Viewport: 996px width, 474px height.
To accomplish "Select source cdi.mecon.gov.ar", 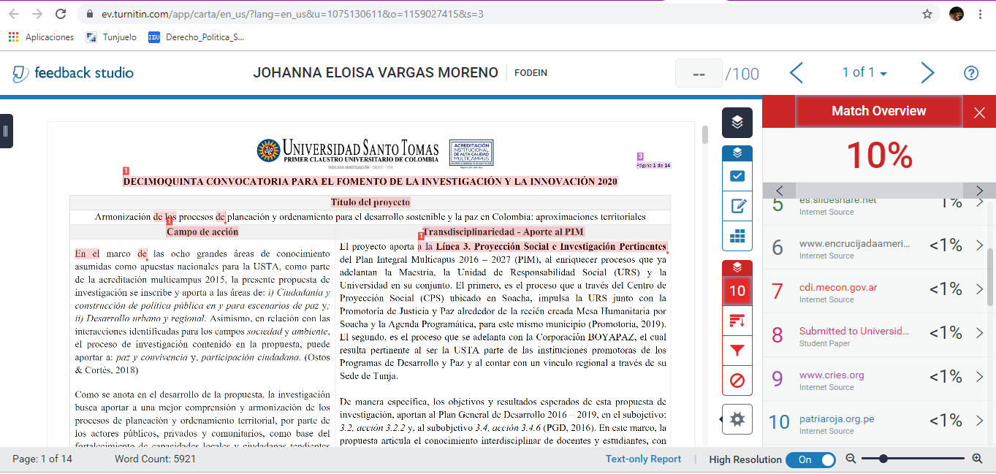I will point(838,287).
